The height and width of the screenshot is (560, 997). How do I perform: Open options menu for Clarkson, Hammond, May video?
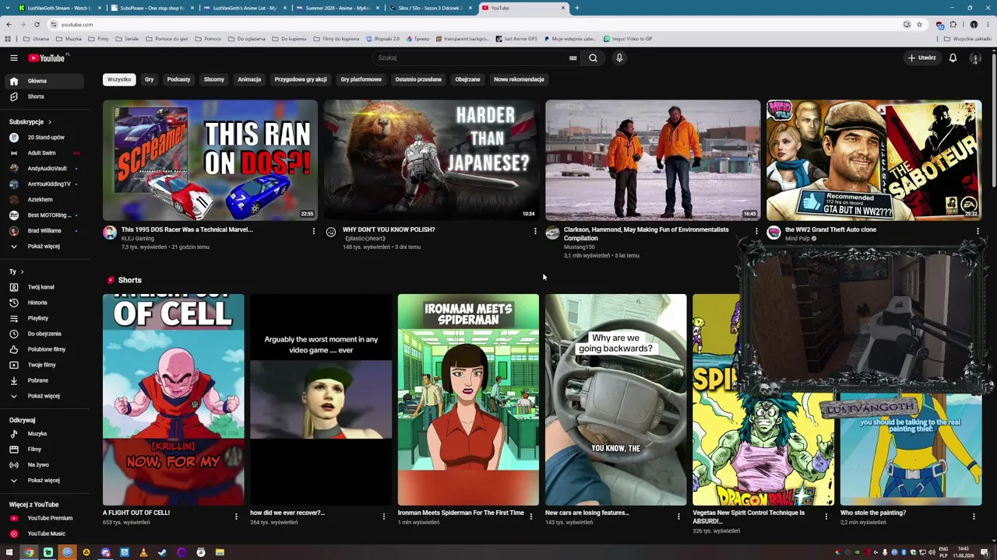pyautogui.click(x=756, y=231)
